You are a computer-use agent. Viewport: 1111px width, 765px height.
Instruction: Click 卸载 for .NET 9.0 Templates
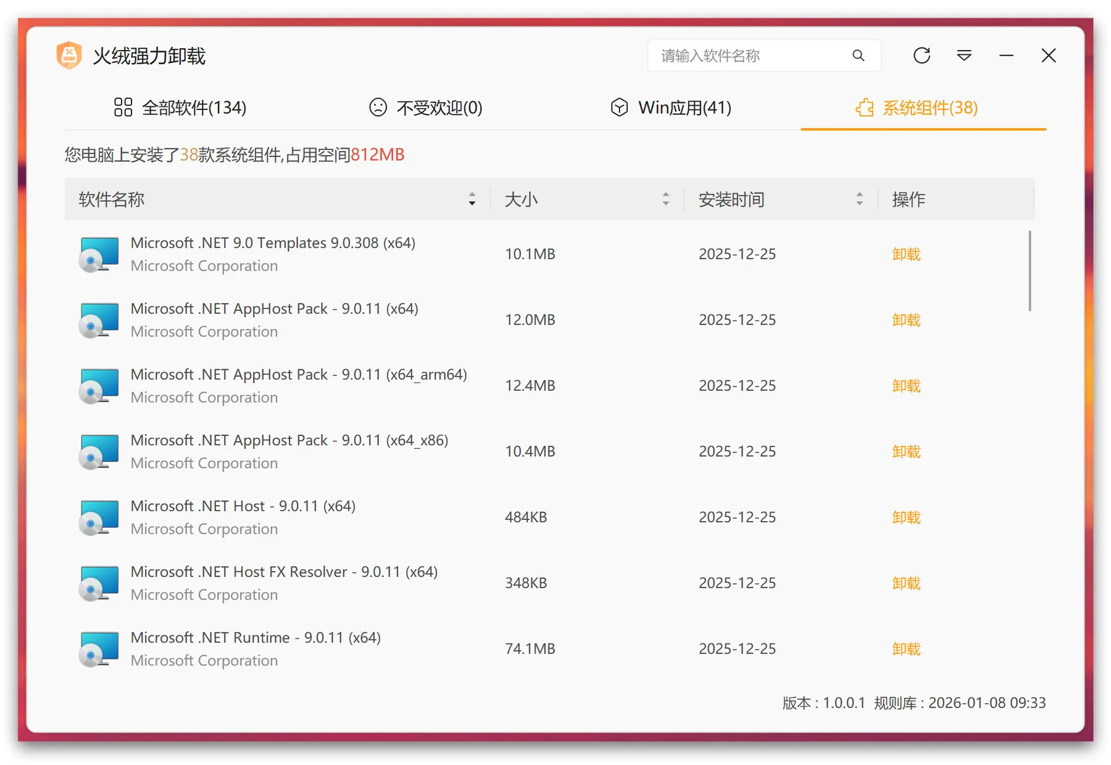(906, 254)
